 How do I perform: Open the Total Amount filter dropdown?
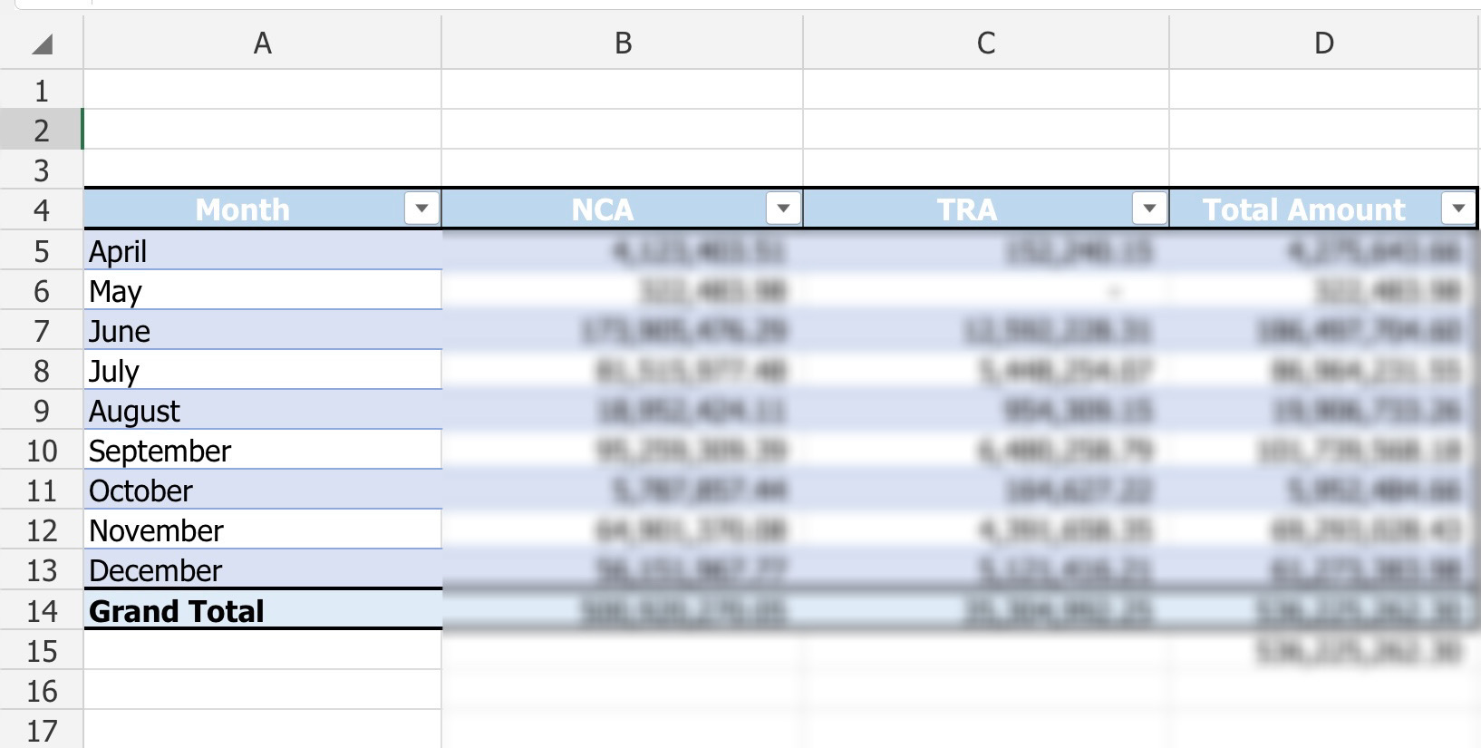point(1457,209)
